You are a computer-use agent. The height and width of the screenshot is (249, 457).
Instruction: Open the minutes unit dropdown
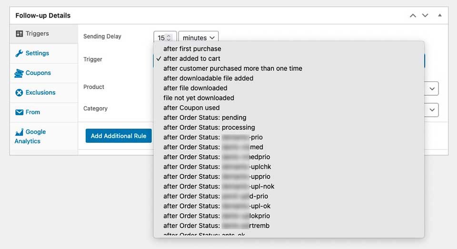pyautogui.click(x=198, y=38)
